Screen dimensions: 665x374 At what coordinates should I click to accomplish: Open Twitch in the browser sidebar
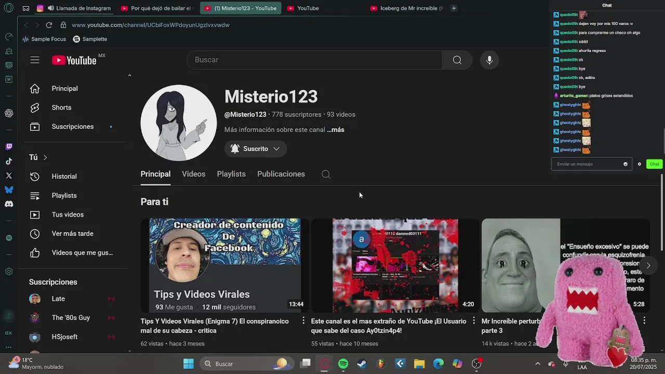click(x=9, y=147)
